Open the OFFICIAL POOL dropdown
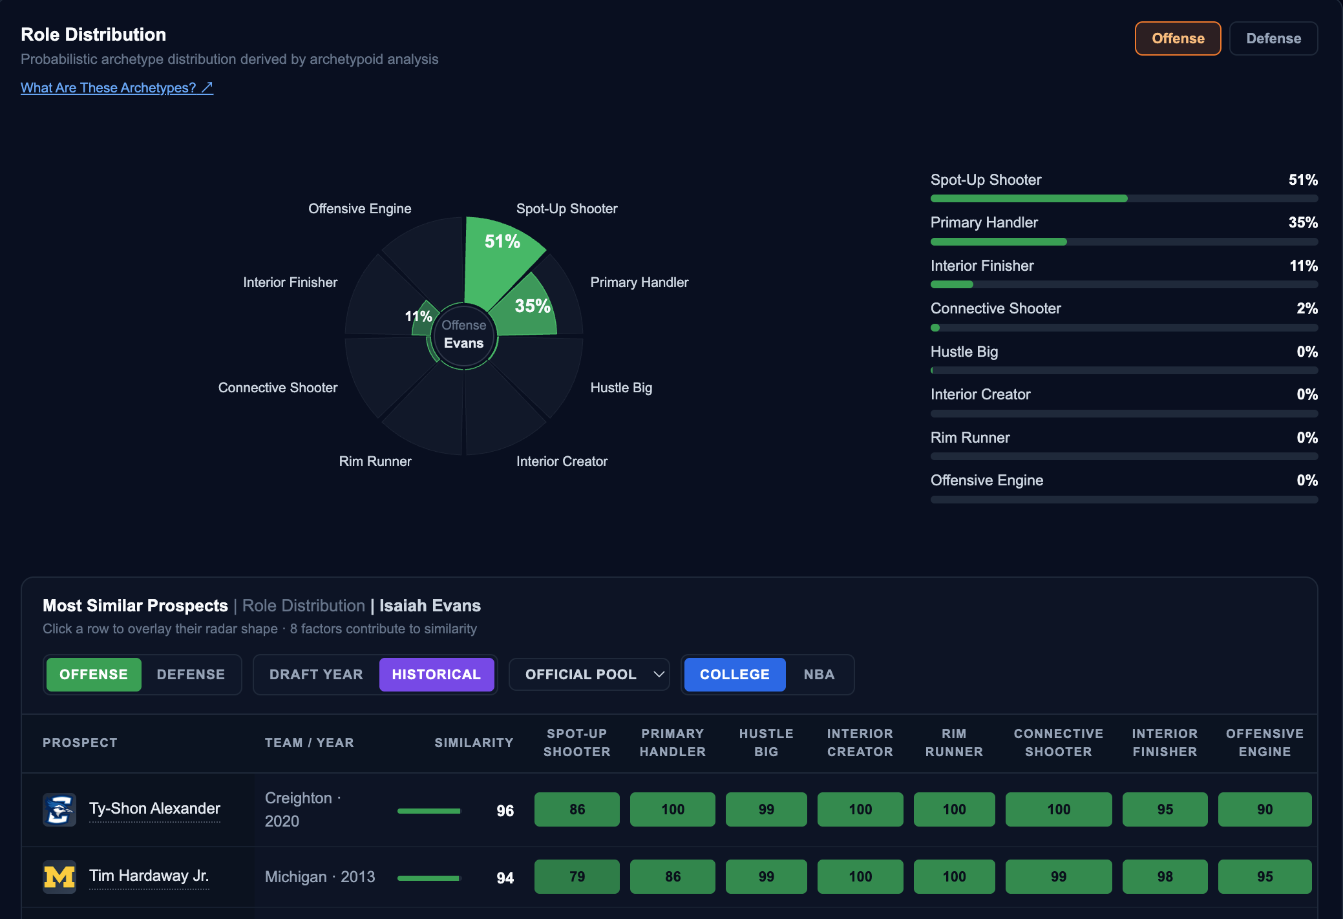 click(589, 675)
